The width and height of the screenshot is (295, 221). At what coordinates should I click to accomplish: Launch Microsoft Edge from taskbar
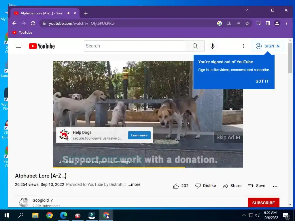pyautogui.click(x=64, y=215)
